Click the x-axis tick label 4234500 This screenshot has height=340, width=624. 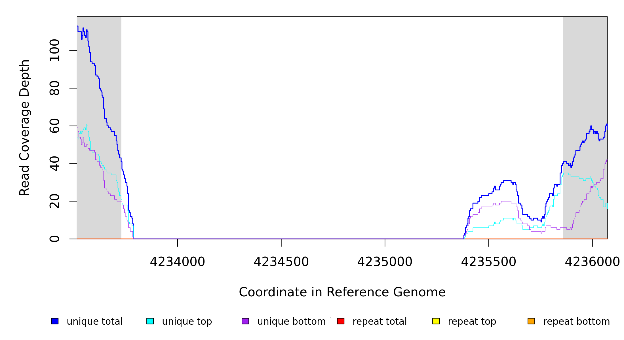coord(281,262)
